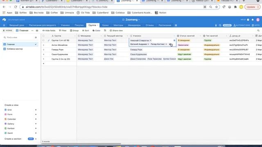The image size is (262, 147).
Task: Create a new Calendar view
Action: coord(20,119)
